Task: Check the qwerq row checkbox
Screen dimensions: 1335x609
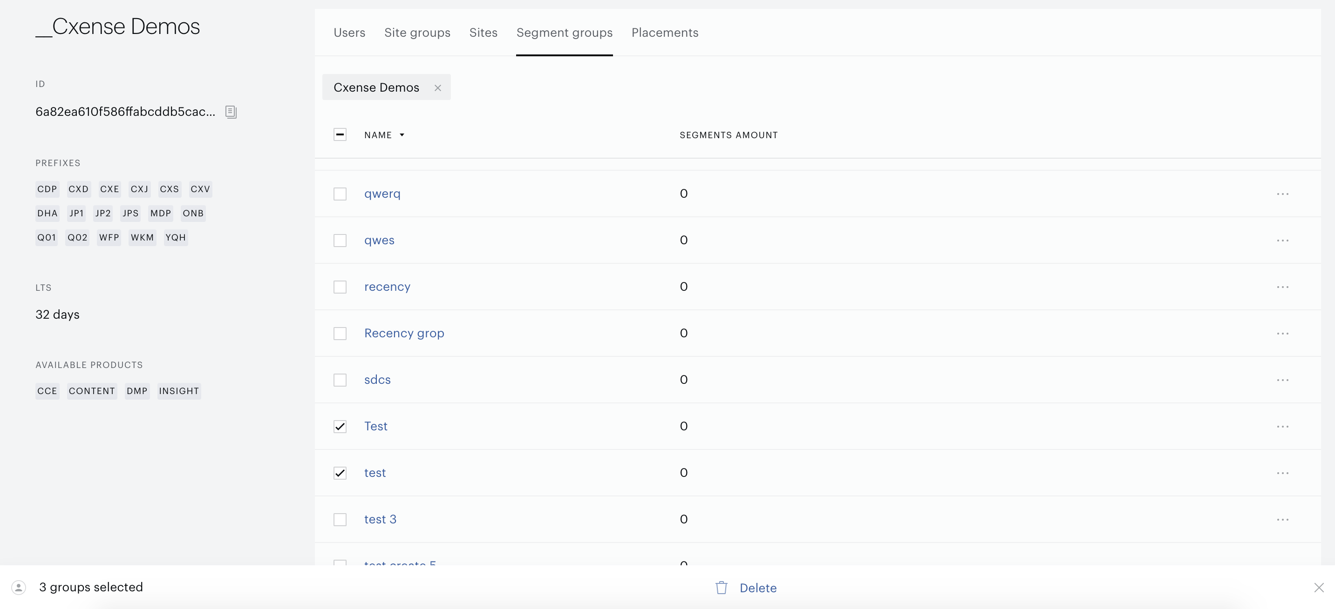Action: (x=340, y=194)
